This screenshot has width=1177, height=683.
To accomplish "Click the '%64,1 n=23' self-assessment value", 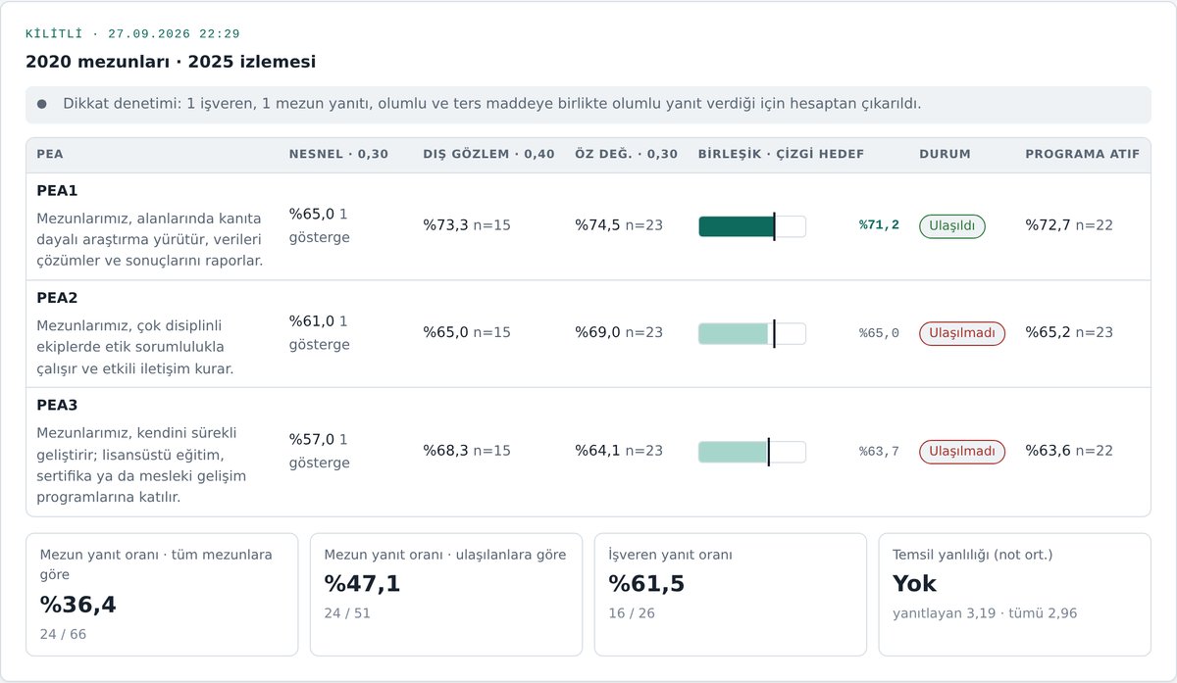I will [619, 451].
